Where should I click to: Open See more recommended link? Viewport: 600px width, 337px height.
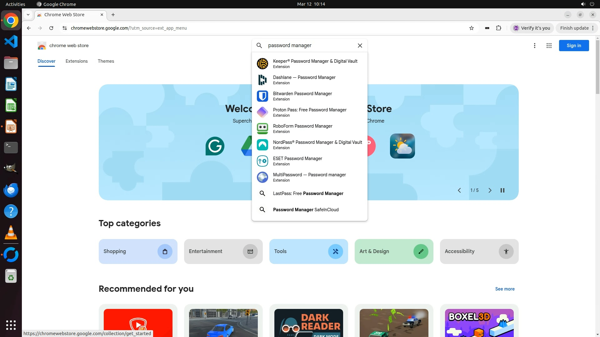pos(505,289)
